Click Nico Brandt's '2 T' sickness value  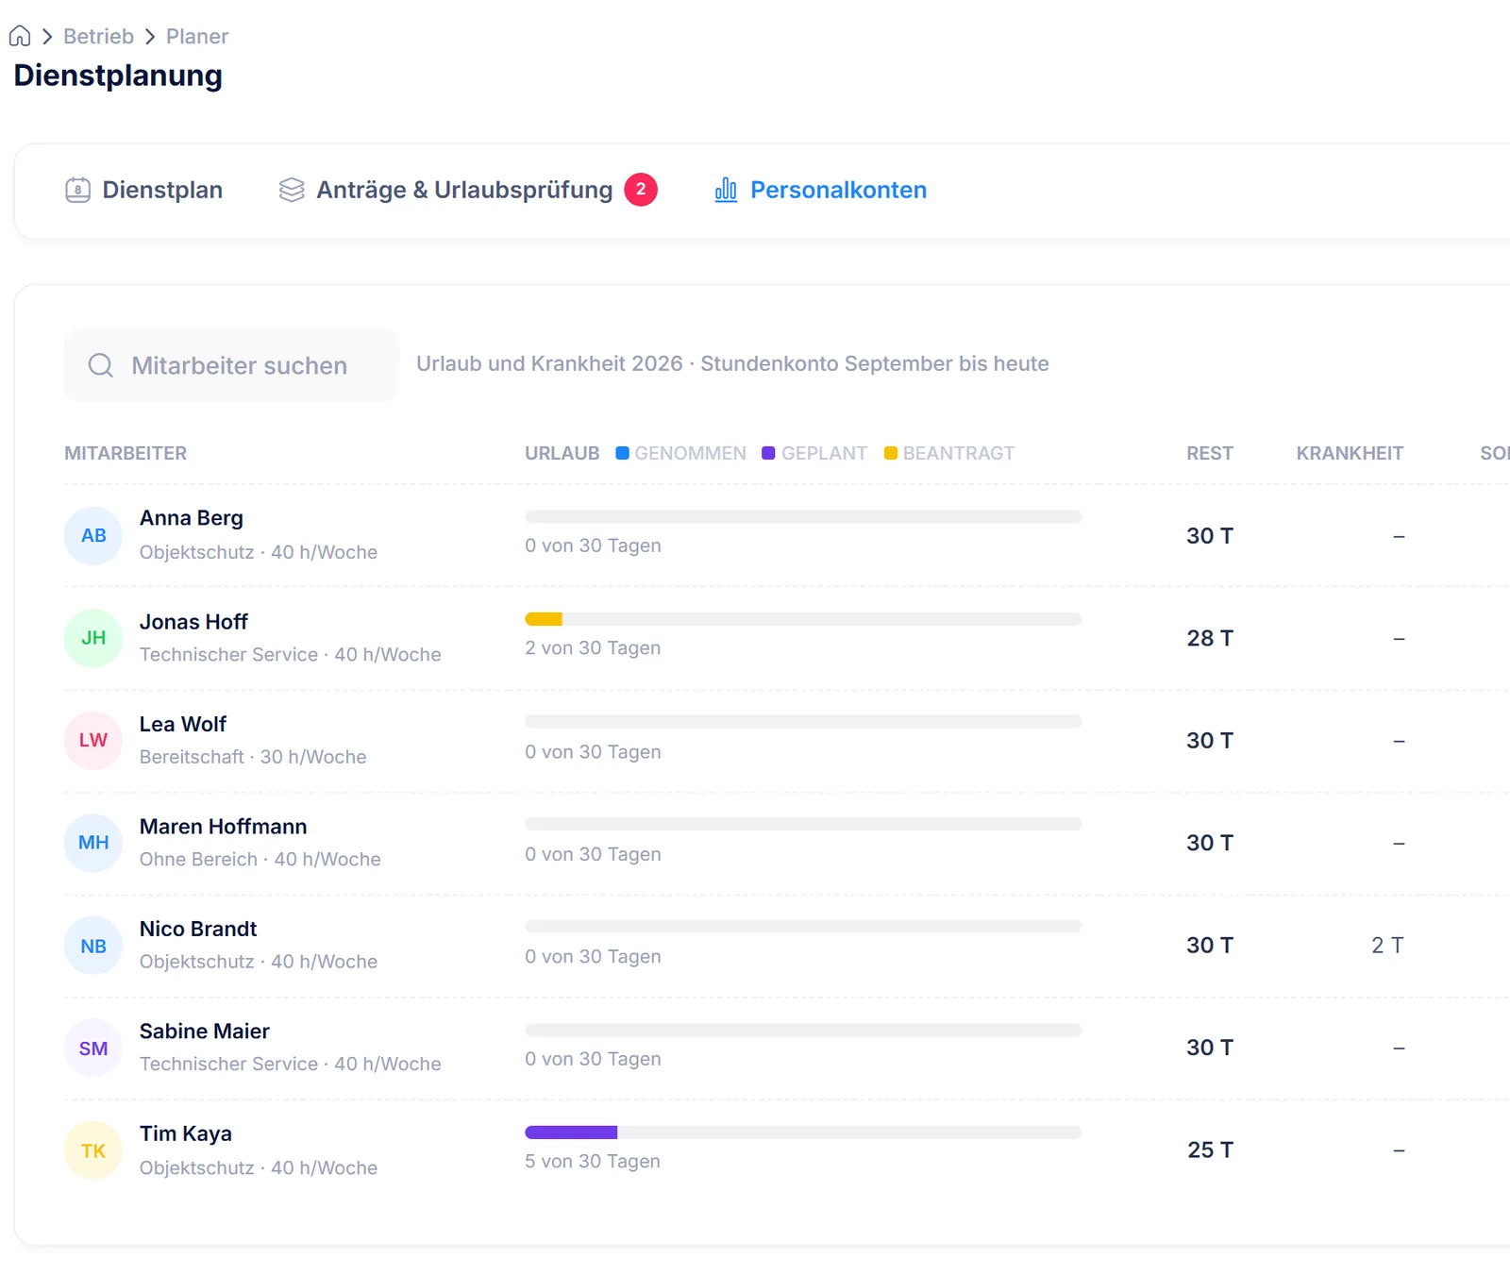[1387, 946]
